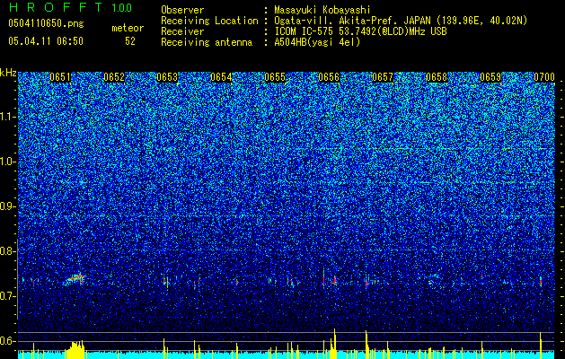Click the 0652 time marker
This screenshot has height=359, width=565.
click(x=114, y=77)
